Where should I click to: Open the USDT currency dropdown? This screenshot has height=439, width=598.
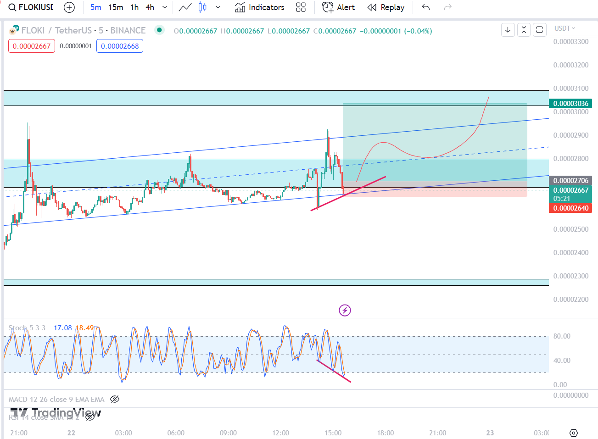564,28
